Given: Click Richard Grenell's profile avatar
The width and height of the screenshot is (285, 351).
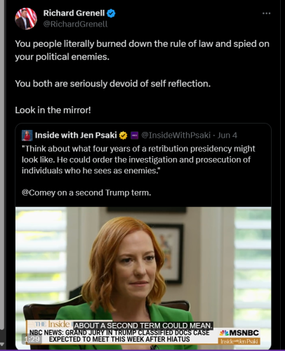Looking at the screenshot, I should [x=26, y=18].
